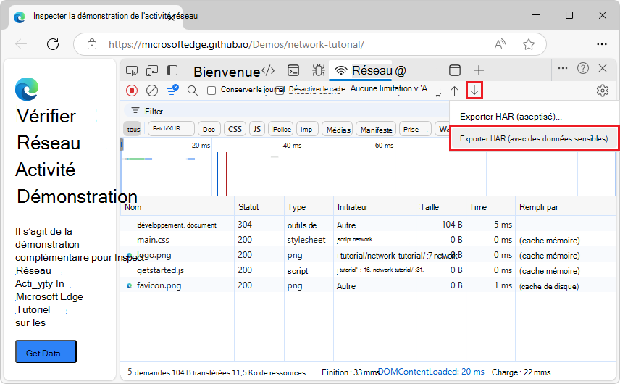Filter by Police (font) requests
This screenshot has height=384, width=620.
281,129
